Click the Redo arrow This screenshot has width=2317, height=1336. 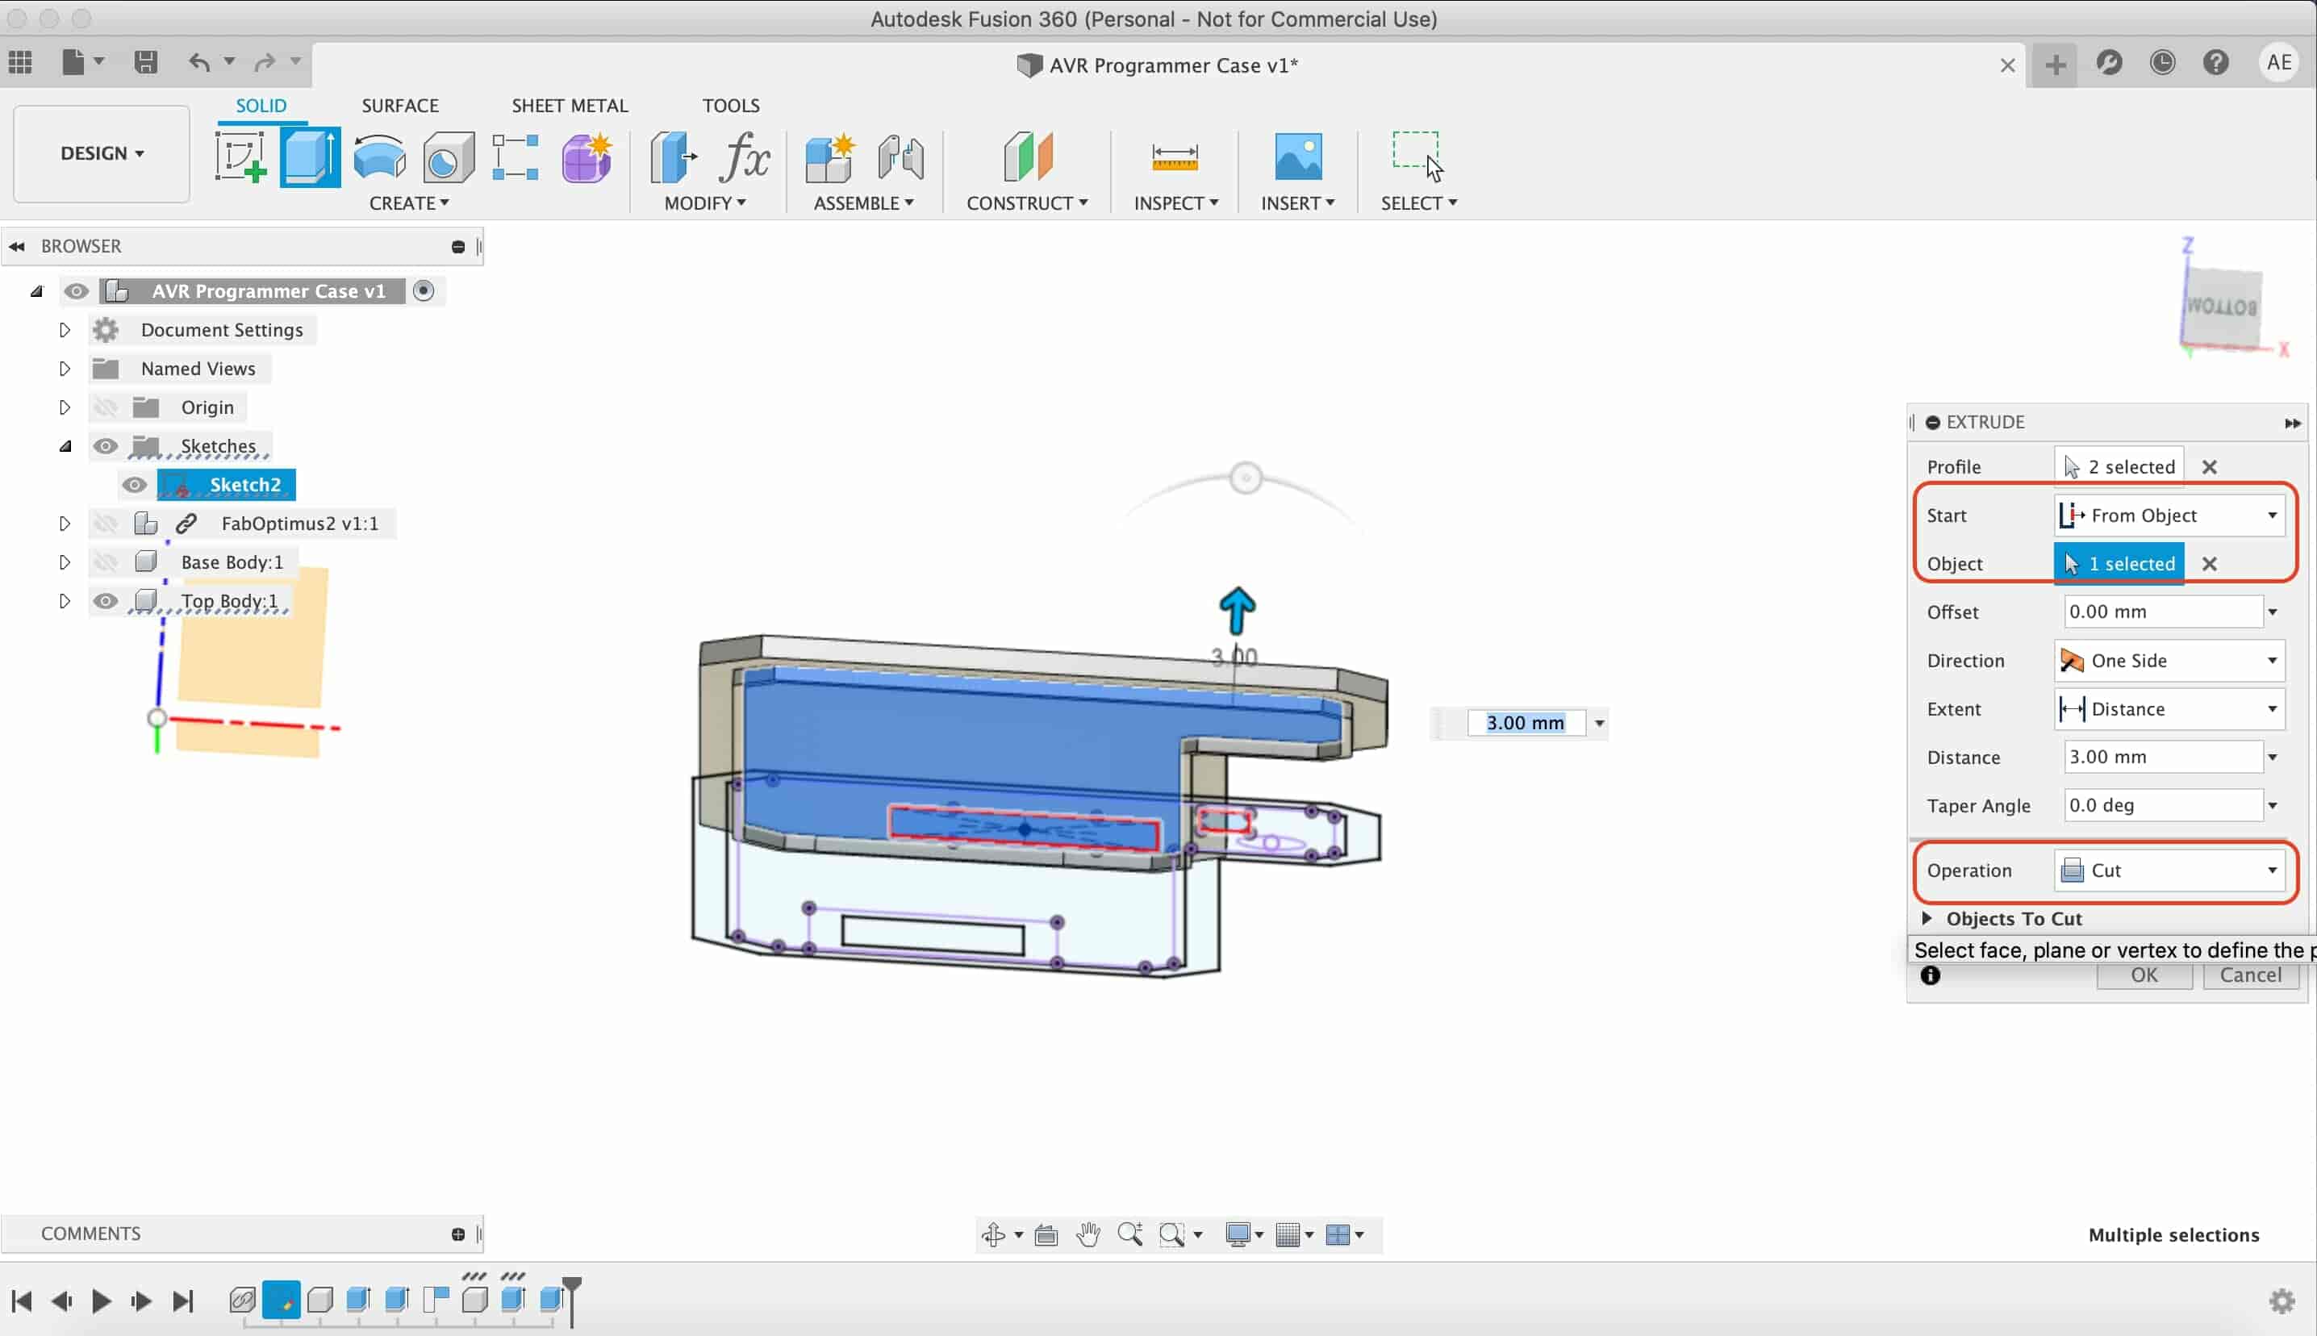265,62
